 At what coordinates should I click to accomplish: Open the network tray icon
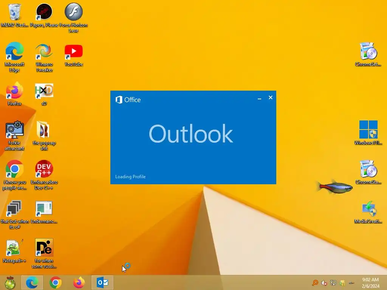click(x=333, y=282)
